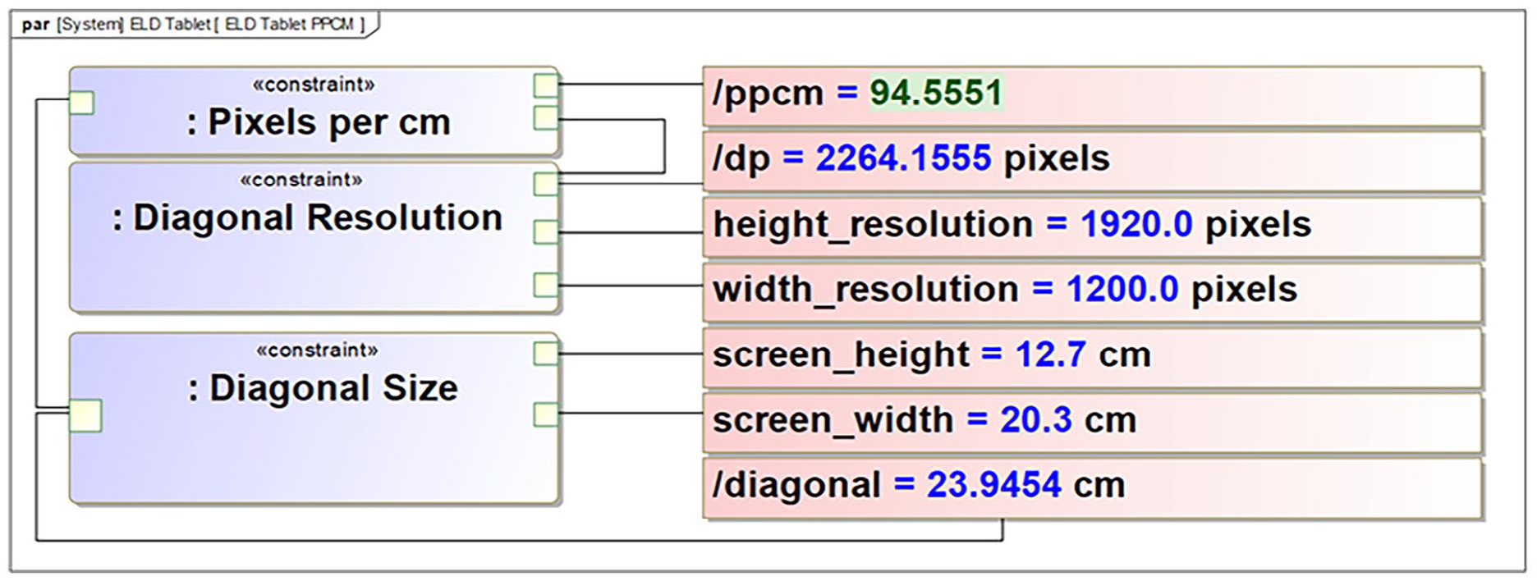Select the height_resolution value property

[1092, 226]
